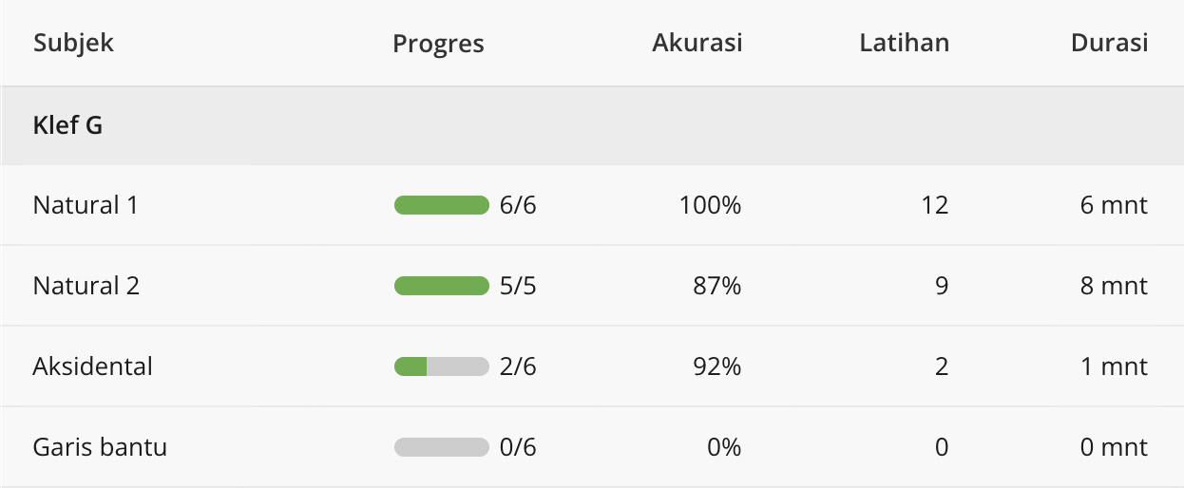This screenshot has height=488, width=1184.
Task: Open the Natural 2 subject
Action: 86,286
